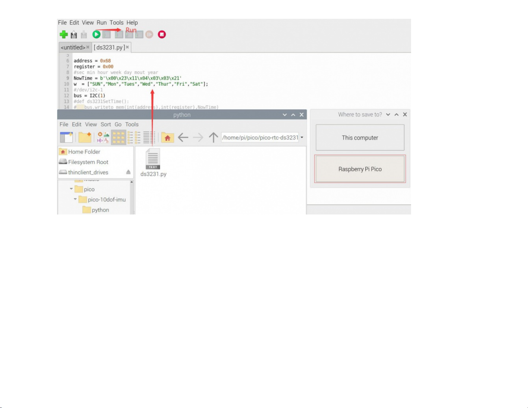Viewport: 528px width, 408px height.
Task: Click the file manager path input field
Action: 260,137
